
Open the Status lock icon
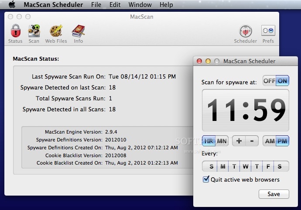click(x=15, y=31)
